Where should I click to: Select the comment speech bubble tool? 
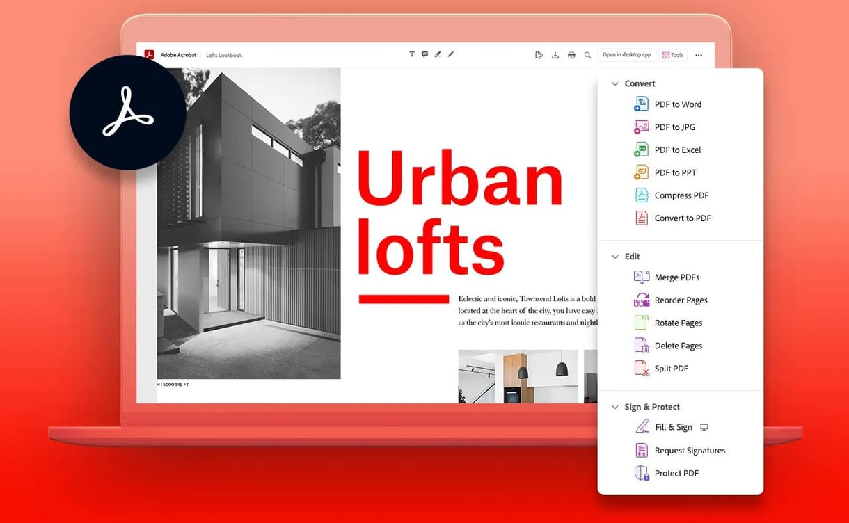click(x=424, y=54)
